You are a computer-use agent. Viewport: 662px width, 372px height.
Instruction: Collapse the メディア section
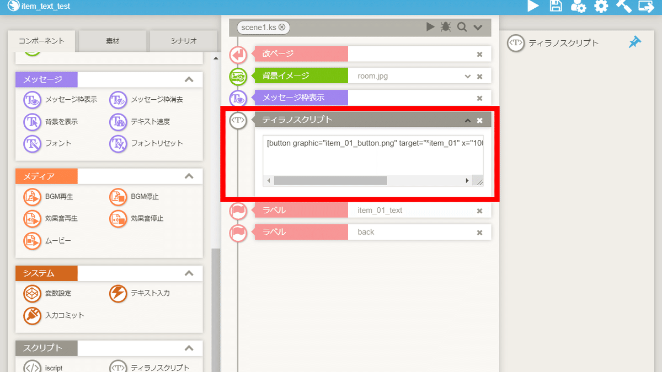(x=189, y=176)
